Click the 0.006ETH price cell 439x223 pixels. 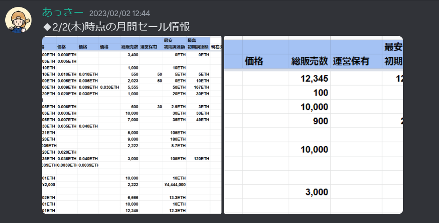click(x=67, y=106)
